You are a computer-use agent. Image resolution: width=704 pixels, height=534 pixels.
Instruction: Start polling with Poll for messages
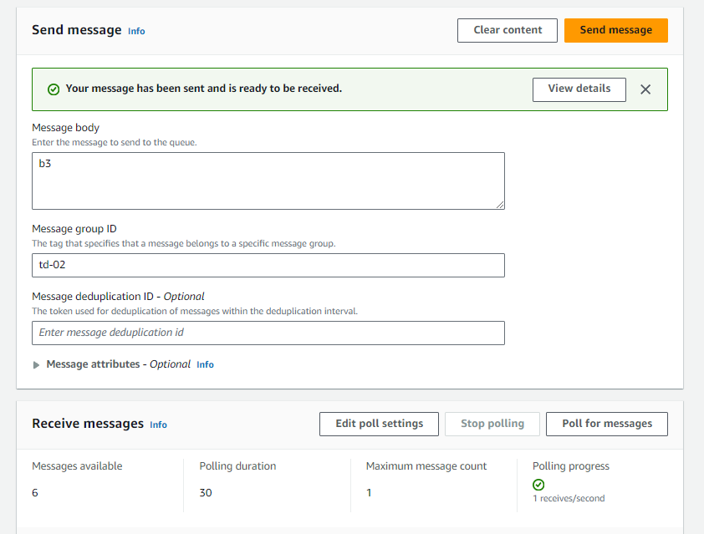(x=606, y=424)
